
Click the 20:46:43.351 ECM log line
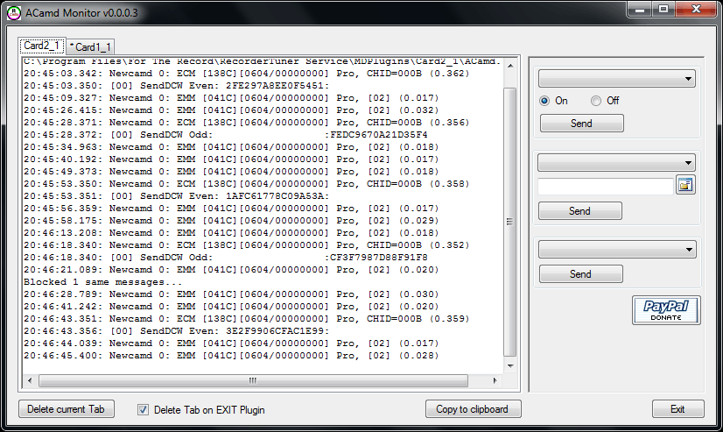click(x=247, y=319)
